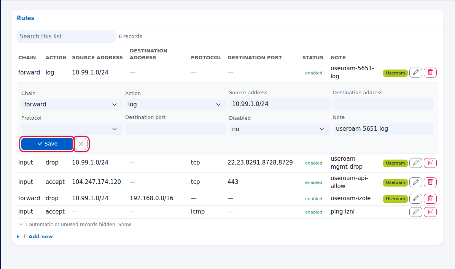Click the Useroam tag on useroam-izole row
The width and height of the screenshot is (455, 269).
[395, 199]
